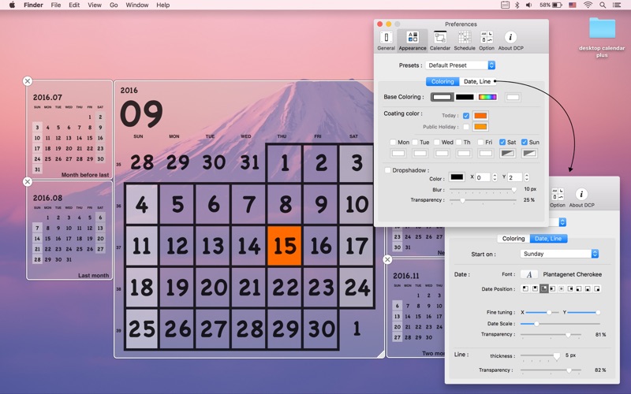Set date position to top-center icon

click(535, 288)
